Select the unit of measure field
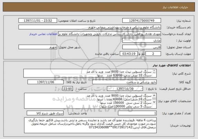198x139 pixels. point(45,113)
